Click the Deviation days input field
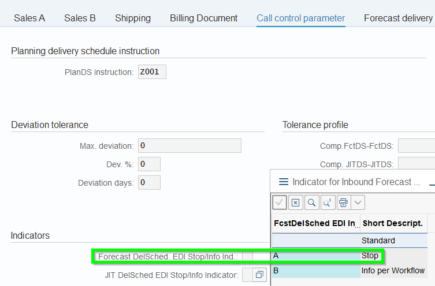This screenshot has height=286, width=435. (x=149, y=183)
